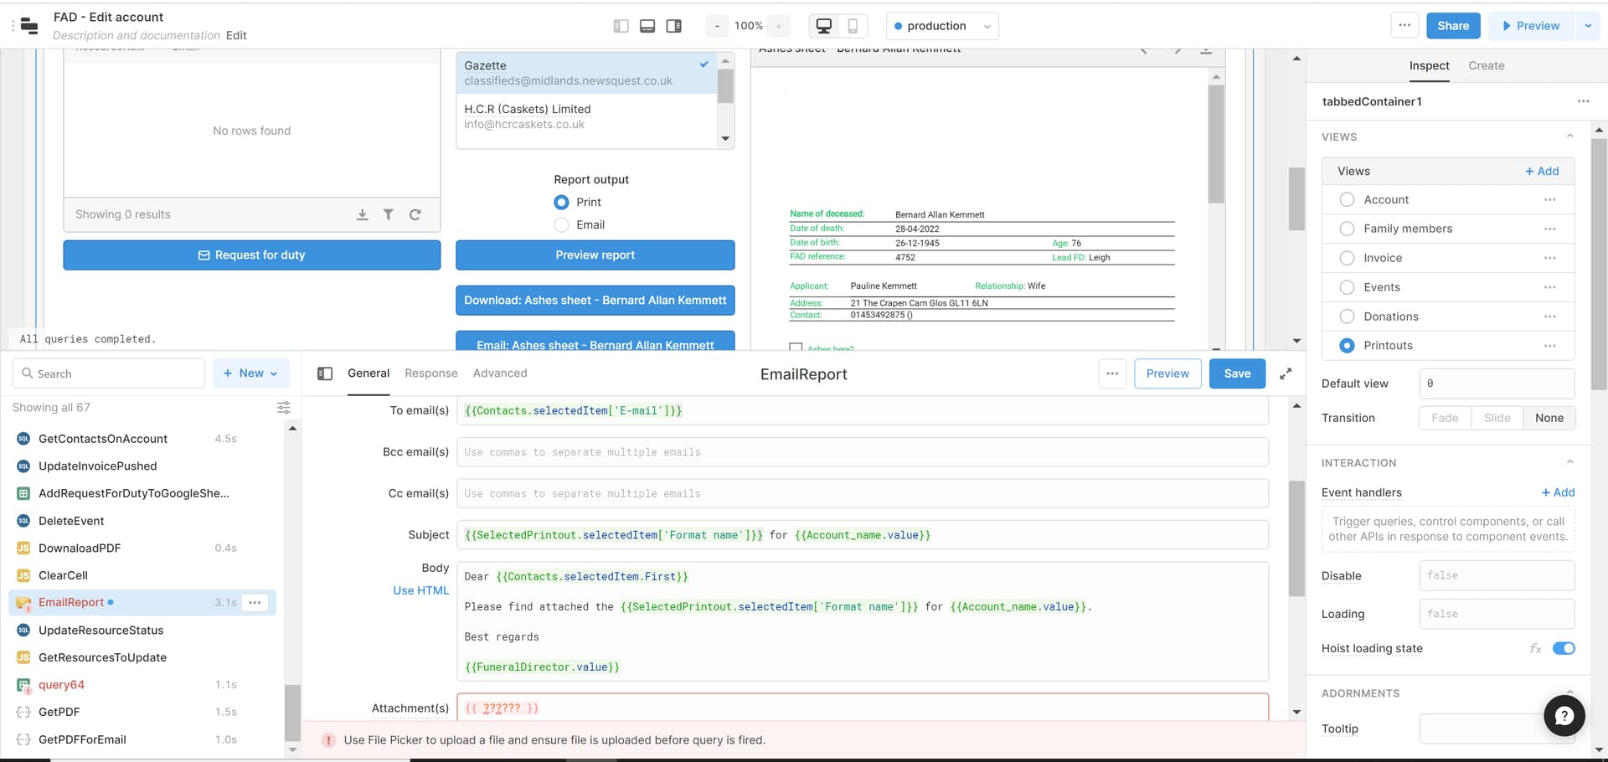The width and height of the screenshot is (1608, 762).
Task: Select Events view radio
Action: click(x=1347, y=287)
